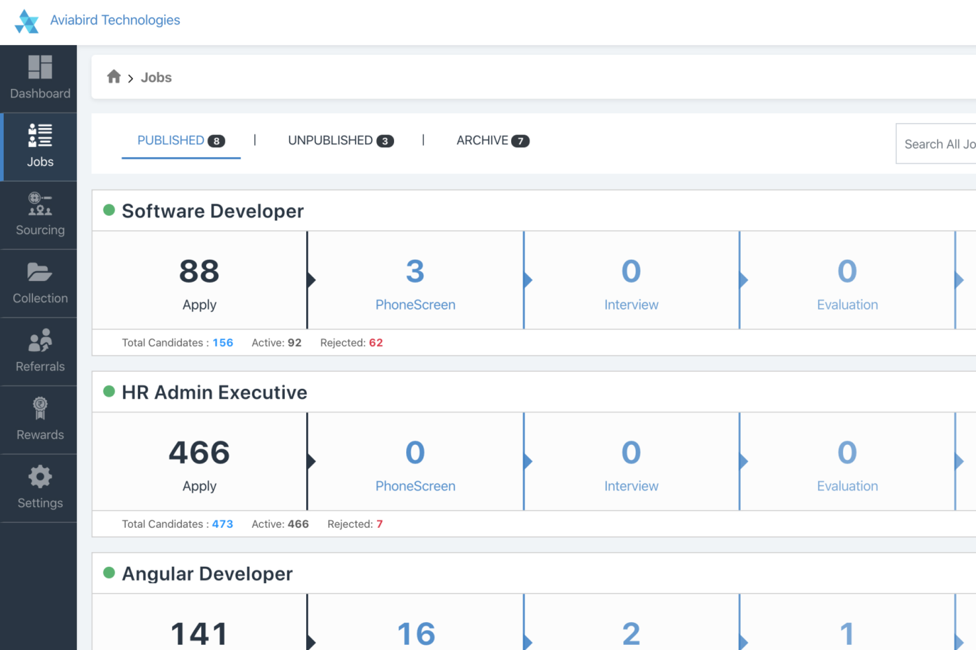Switch to the PUBLISHED tab
The height and width of the screenshot is (650, 976).
[181, 140]
